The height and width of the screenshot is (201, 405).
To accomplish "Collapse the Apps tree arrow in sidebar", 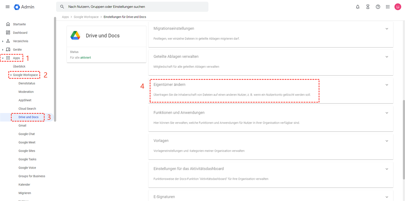I will [x=3, y=58].
